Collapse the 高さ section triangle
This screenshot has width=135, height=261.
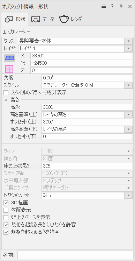[6, 100]
